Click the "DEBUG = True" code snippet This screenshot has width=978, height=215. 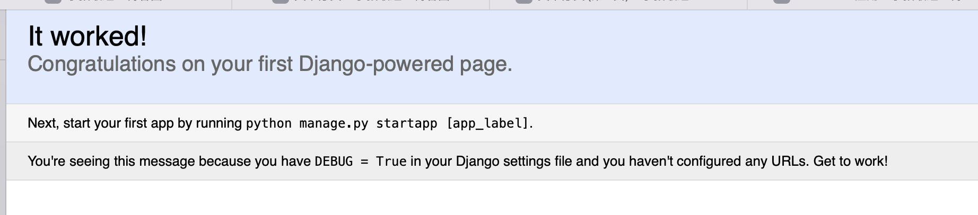coord(361,162)
